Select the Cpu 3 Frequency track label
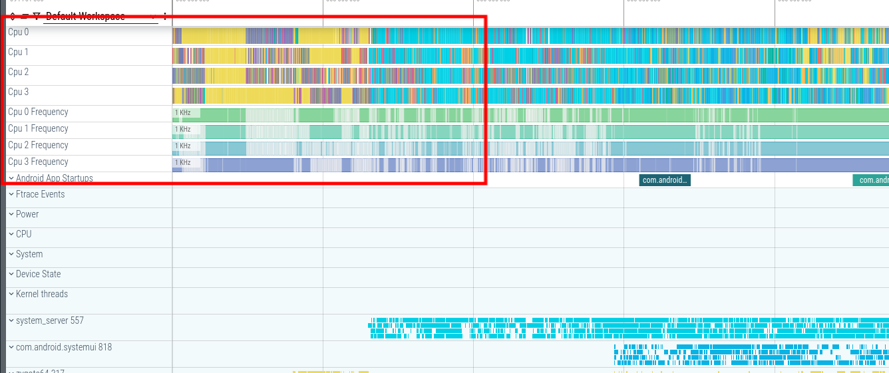Viewport: 889px width, 373px height. [x=38, y=162]
